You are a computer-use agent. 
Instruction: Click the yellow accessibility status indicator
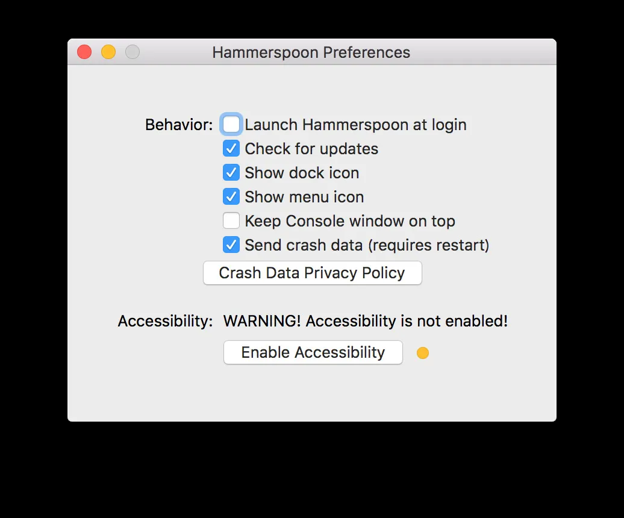pos(423,353)
